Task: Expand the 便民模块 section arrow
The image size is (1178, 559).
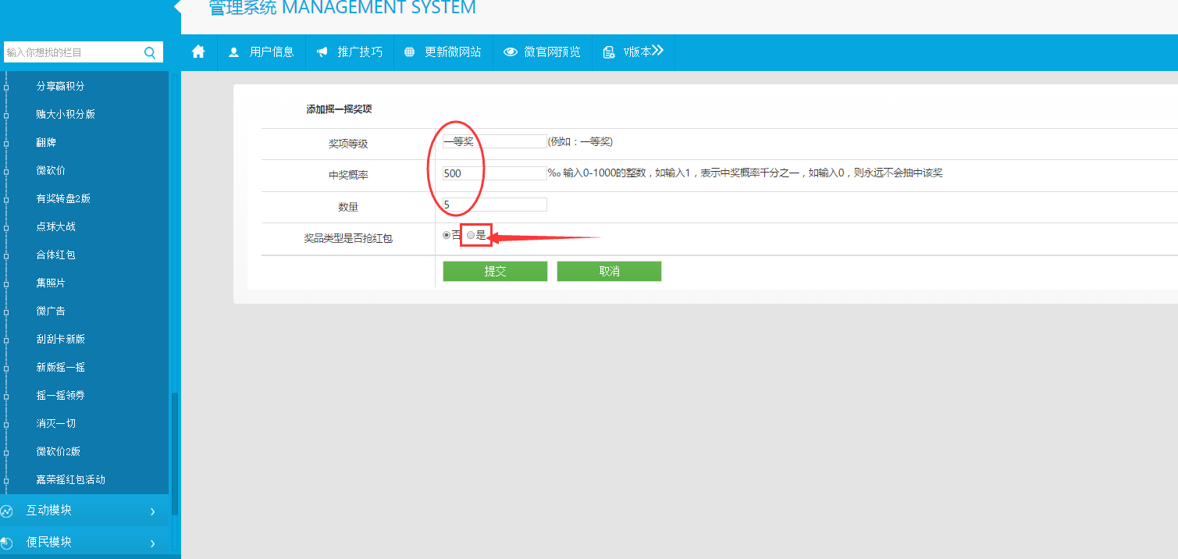Action: tap(152, 543)
